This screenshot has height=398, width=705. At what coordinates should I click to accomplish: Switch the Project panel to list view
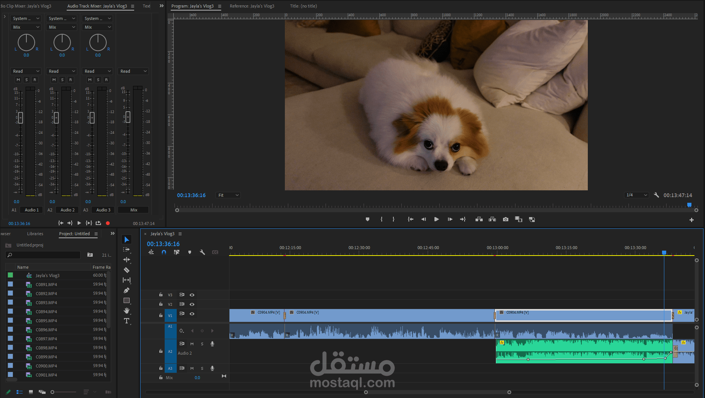20,392
